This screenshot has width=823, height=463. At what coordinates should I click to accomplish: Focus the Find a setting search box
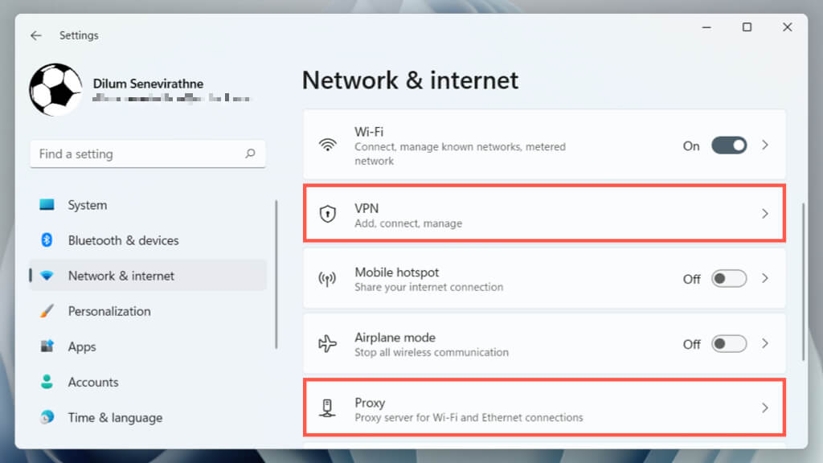[x=137, y=154]
